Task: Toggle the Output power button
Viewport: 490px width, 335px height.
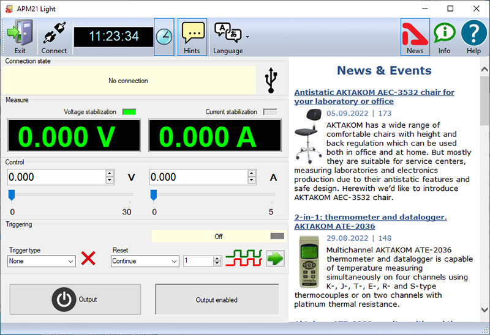Action: click(x=75, y=300)
